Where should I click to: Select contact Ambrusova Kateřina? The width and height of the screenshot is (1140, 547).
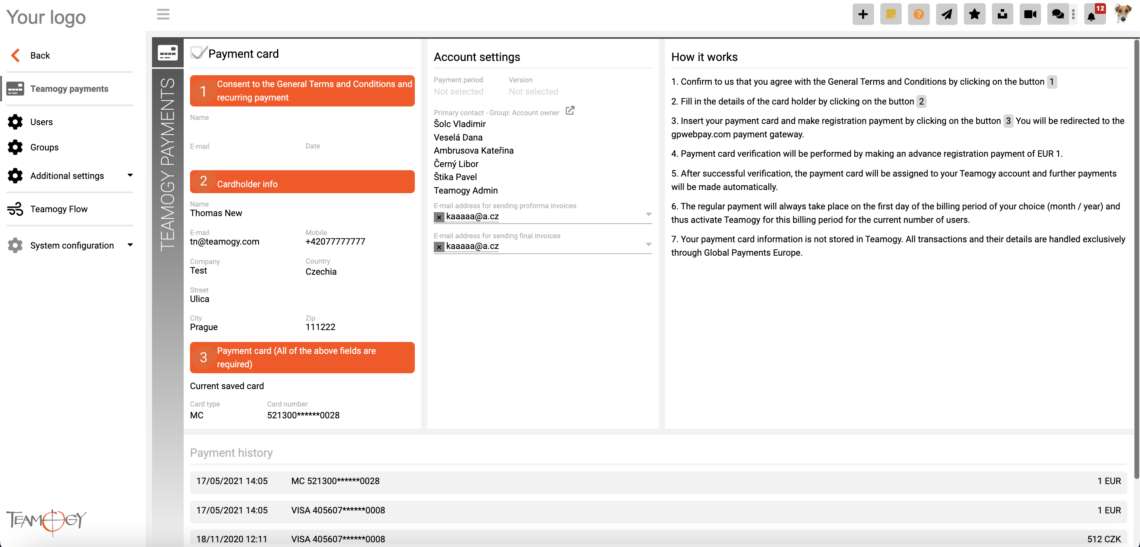tap(473, 150)
